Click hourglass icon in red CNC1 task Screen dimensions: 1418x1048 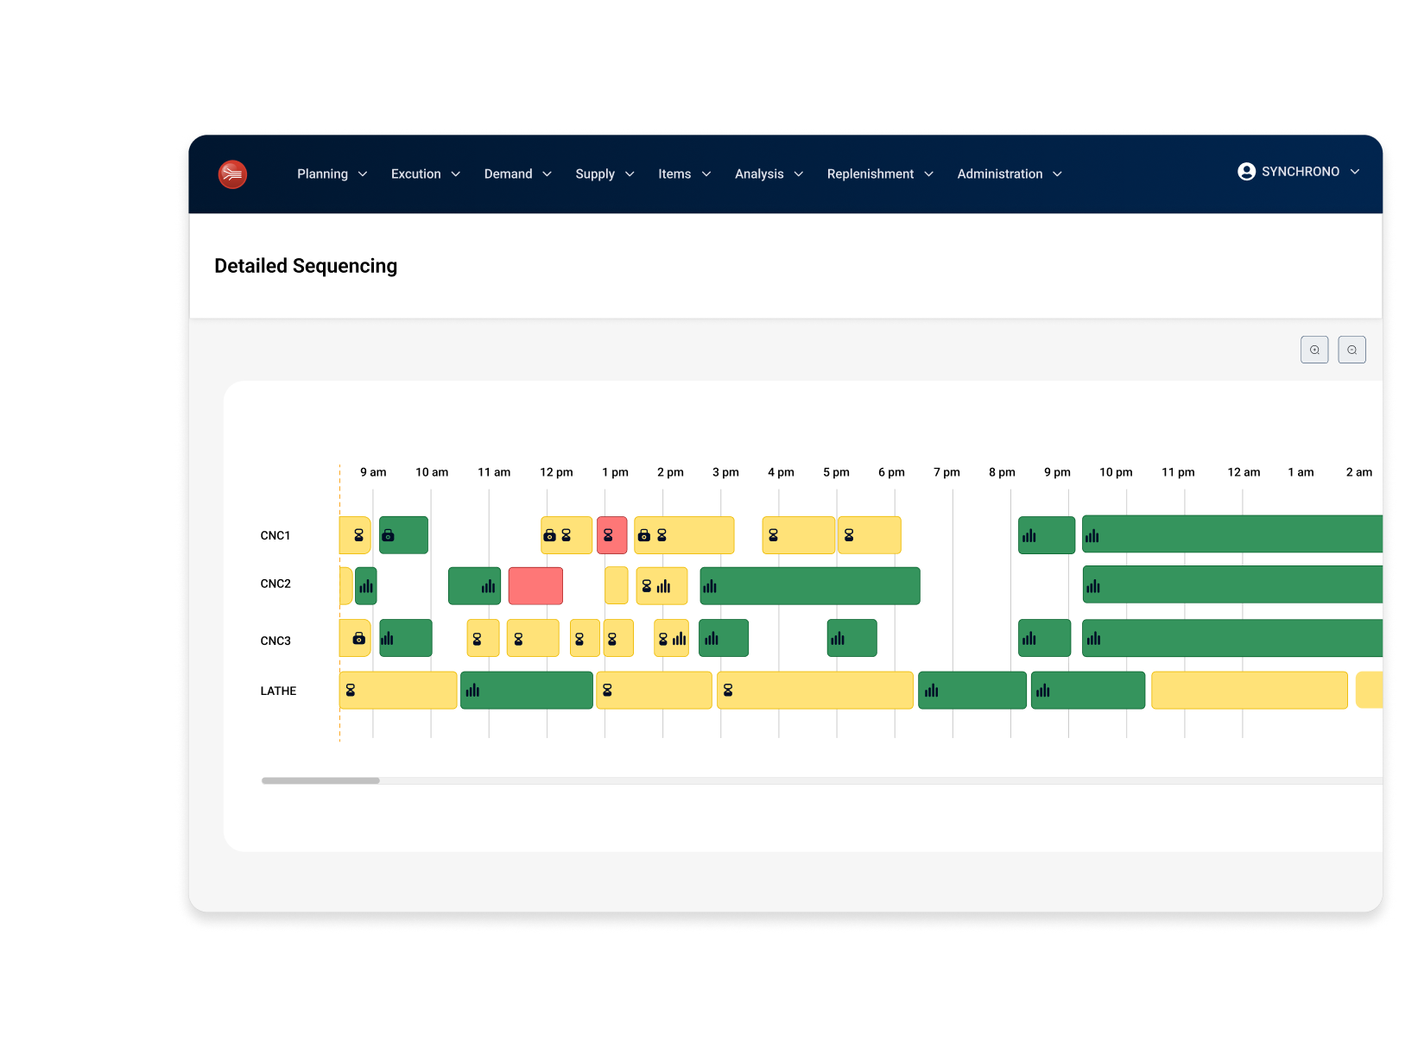coord(608,535)
